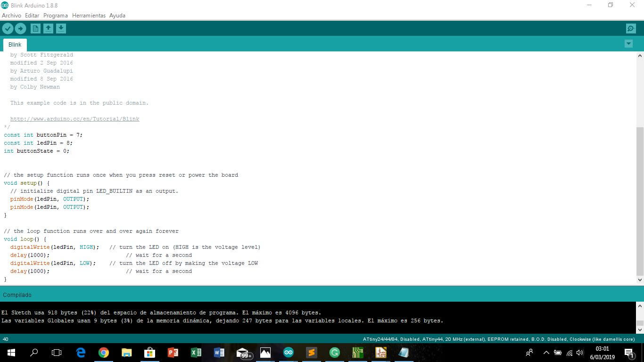Open the Editar menu

[x=32, y=16]
